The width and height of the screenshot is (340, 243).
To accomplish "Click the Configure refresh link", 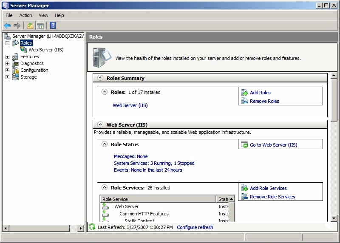I will [195, 227].
